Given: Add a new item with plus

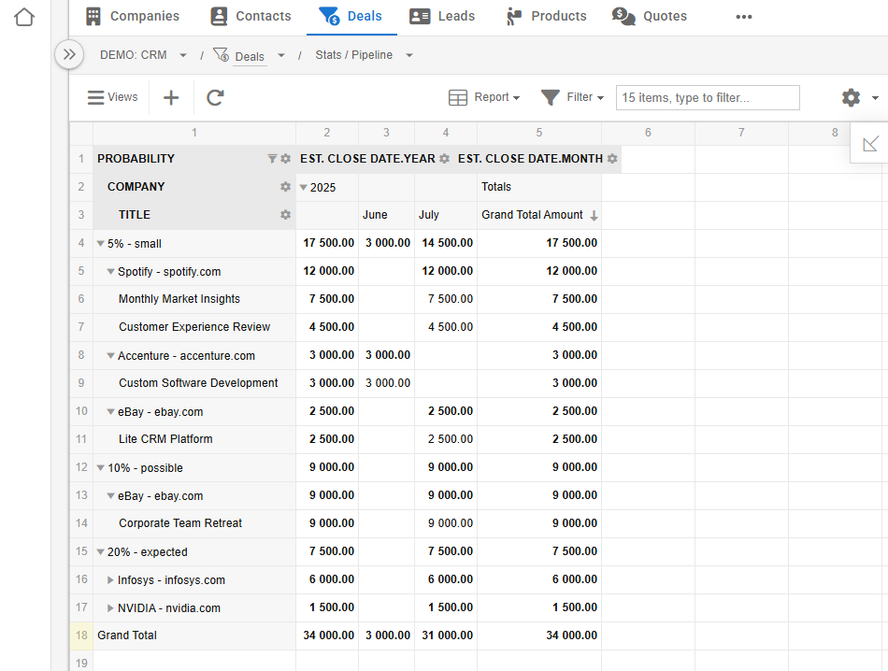Looking at the screenshot, I should point(171,98).
